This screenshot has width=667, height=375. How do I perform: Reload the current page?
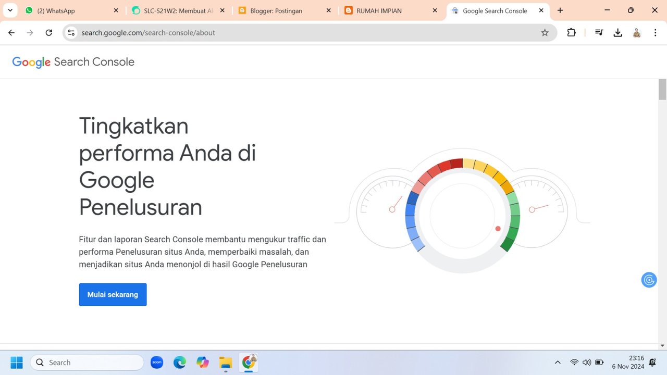tap(49, 33)
